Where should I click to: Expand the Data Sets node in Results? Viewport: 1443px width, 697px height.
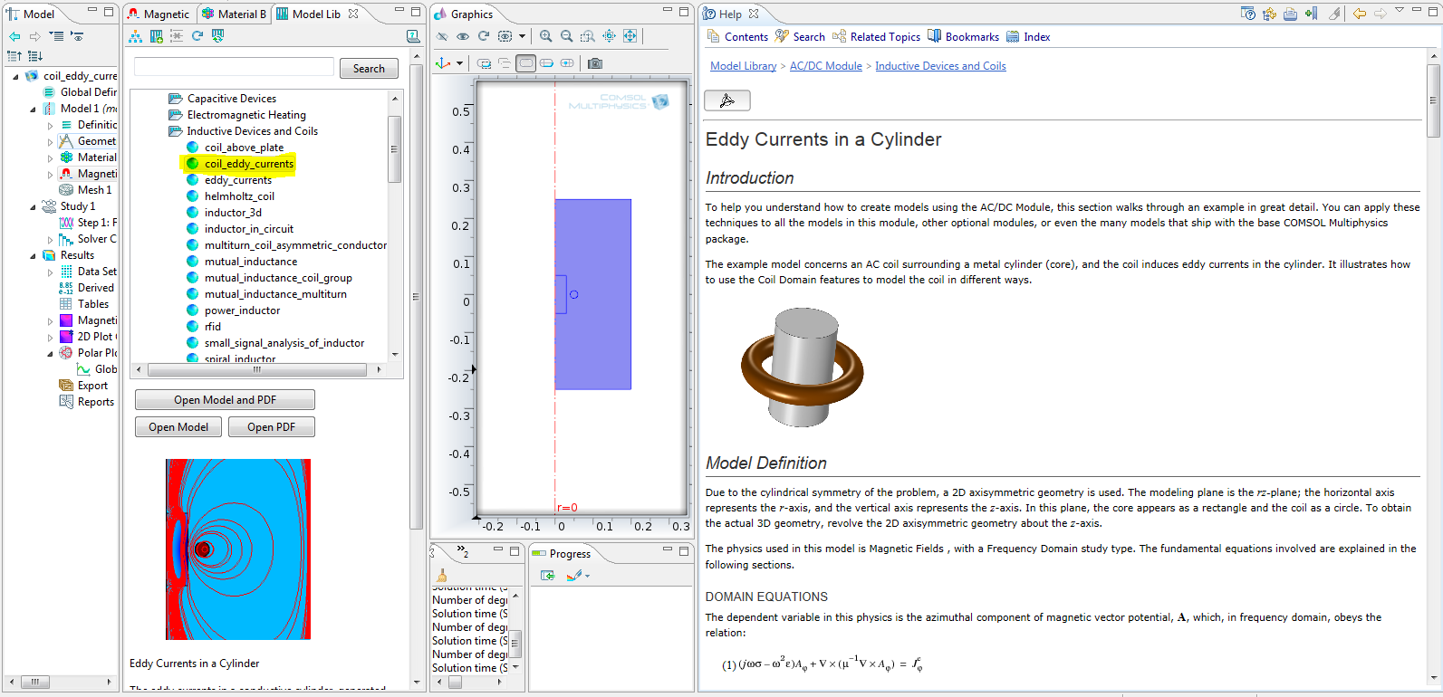(x=51, y=272)
